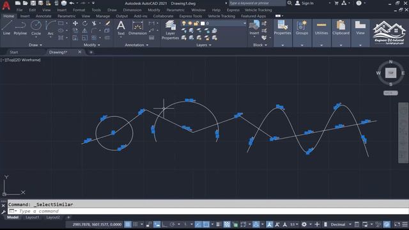409x230 pixels.
Task: Expand the Draw panel
Action: point(35,45)
